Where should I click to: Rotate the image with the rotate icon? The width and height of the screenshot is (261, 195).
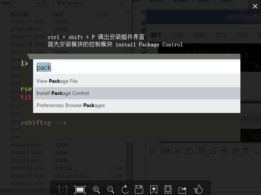(125, 189)
